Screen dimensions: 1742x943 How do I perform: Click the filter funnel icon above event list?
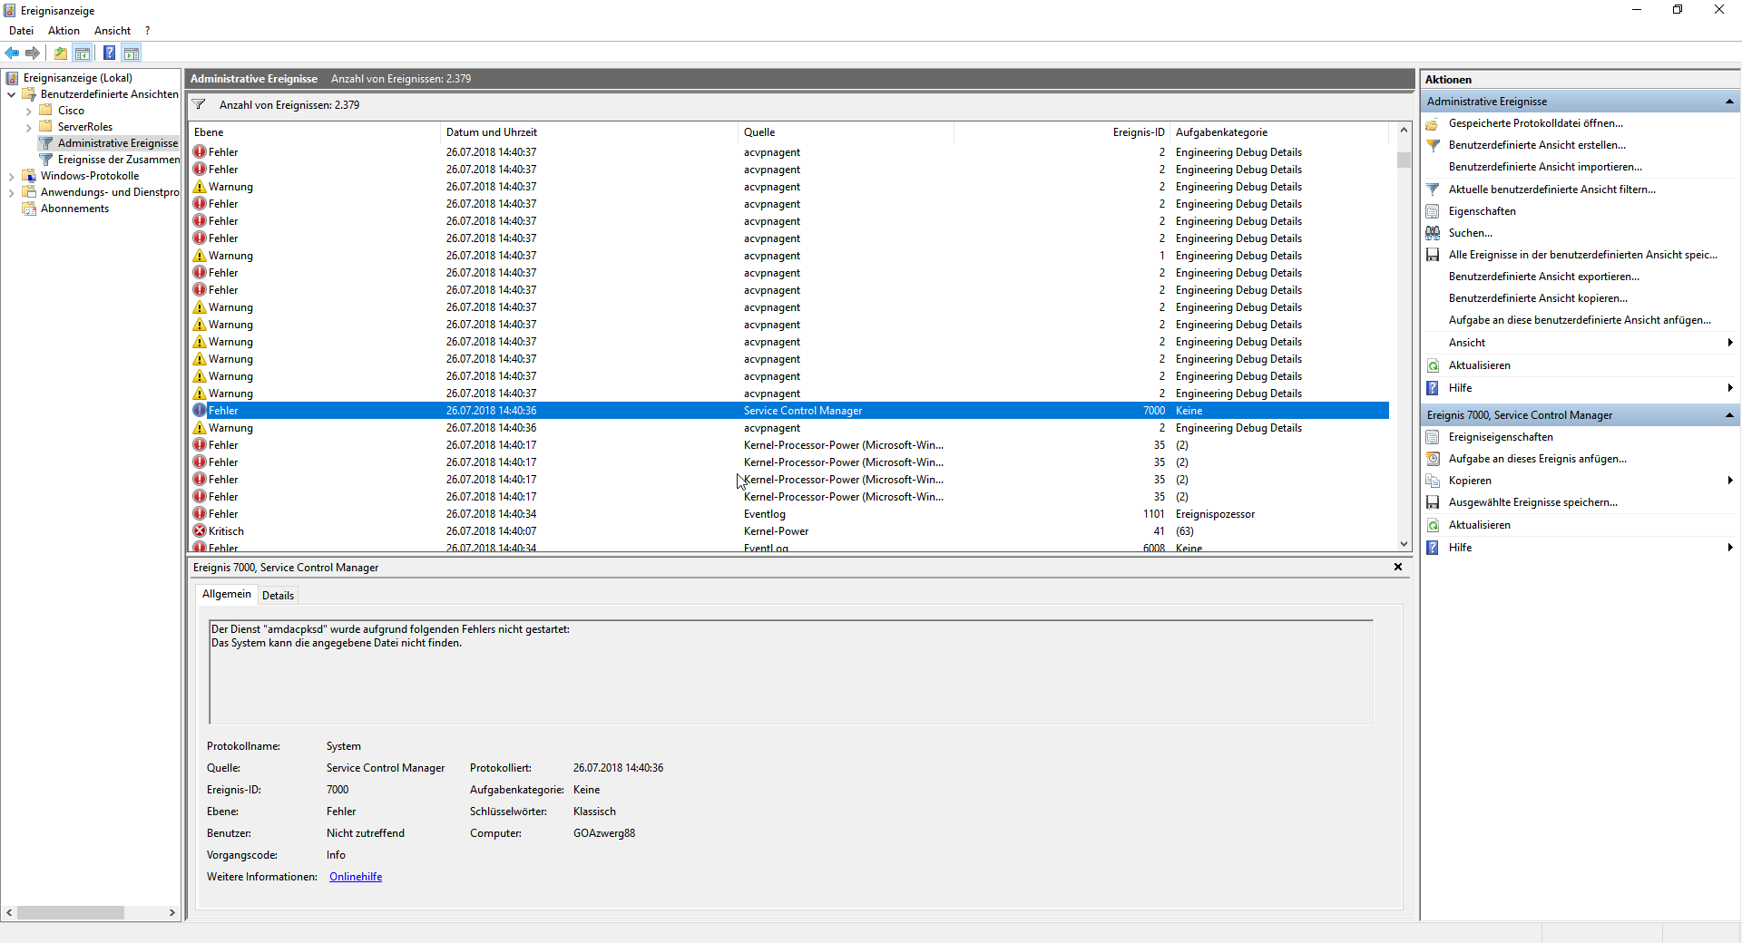(199, 104)
